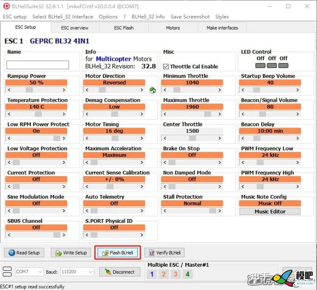
Task: Click the Center Throttle slider thumb
Action: [x=192, y=138]
